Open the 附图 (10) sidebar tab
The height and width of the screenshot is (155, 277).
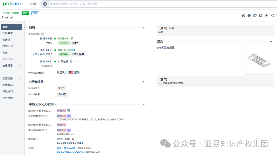click(x=8, y=46)
